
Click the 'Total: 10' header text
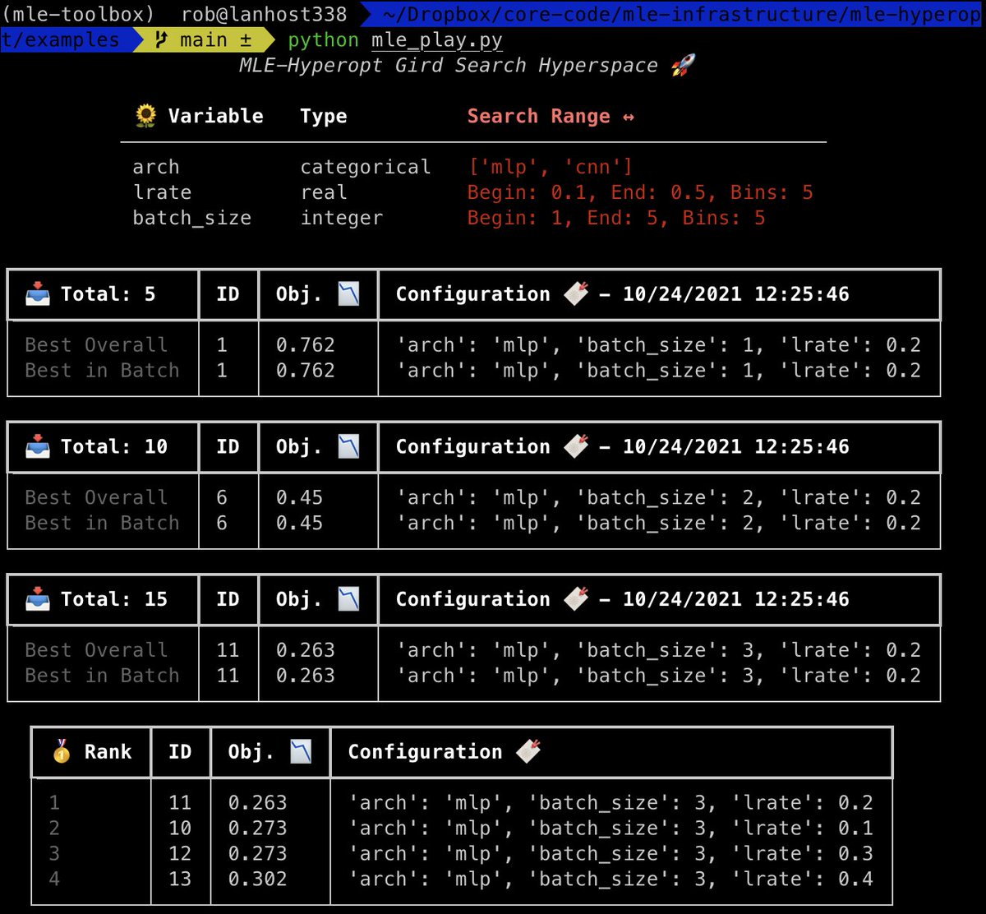(114, 447)
